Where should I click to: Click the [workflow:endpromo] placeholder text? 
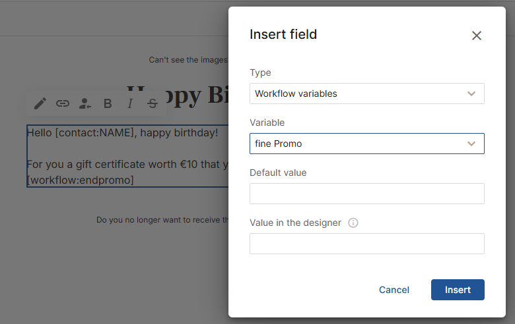click(80, 180)
